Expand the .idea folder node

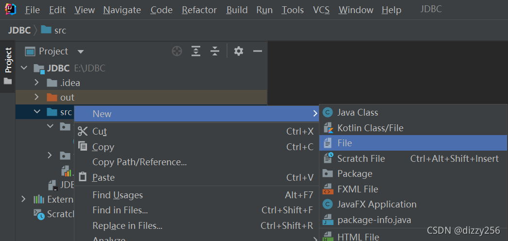pyautogui.click(x=36, y=83)
